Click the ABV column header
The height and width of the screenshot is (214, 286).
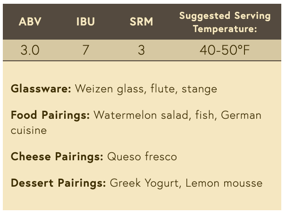pyautogui.click(x=30, y=22)
